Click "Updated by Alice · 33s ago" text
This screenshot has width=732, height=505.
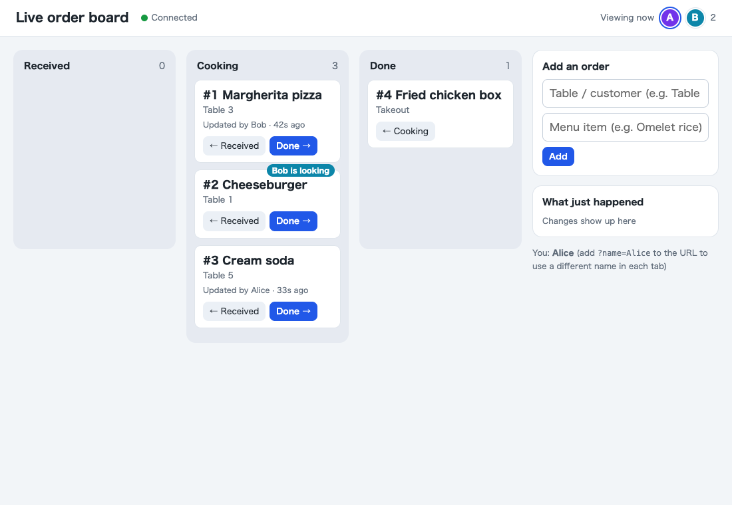point(256,290)
